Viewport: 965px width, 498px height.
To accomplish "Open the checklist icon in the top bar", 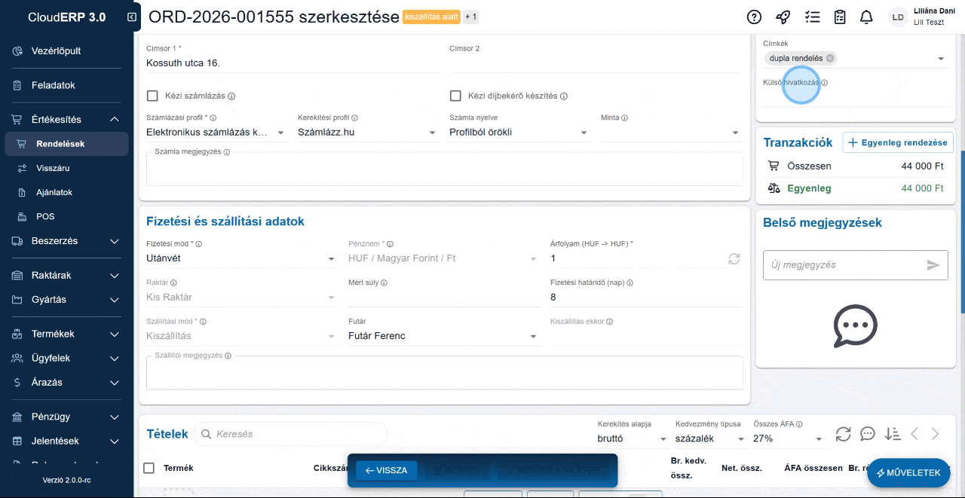I will click(812, 17).
